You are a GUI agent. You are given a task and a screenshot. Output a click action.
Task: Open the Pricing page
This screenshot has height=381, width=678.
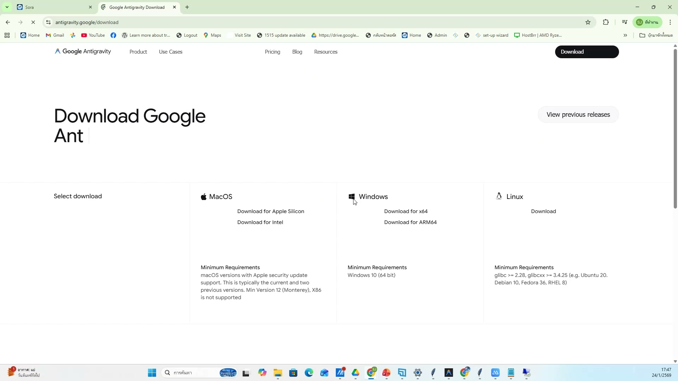click(272, 52)
